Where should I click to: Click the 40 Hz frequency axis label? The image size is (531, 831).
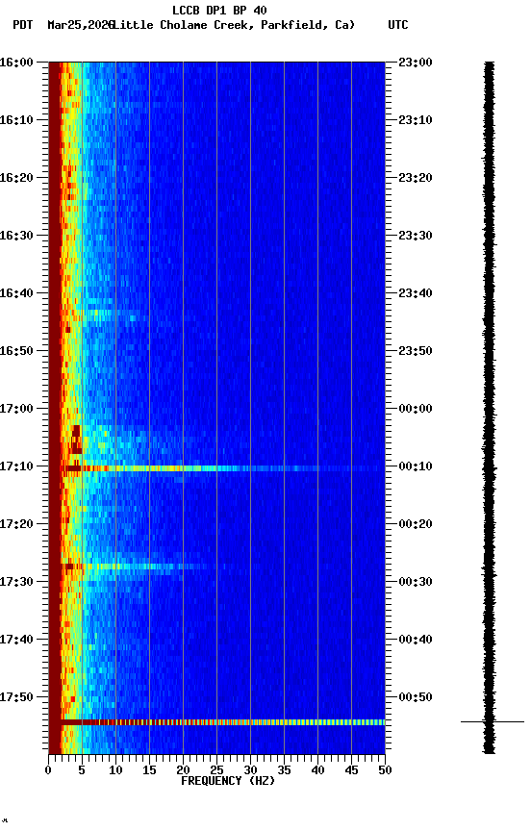(x=318, y=770)
